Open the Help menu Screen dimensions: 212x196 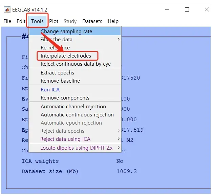click(113, 21)
